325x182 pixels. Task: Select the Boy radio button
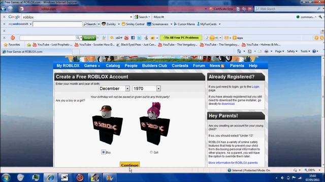pos(104,152)
